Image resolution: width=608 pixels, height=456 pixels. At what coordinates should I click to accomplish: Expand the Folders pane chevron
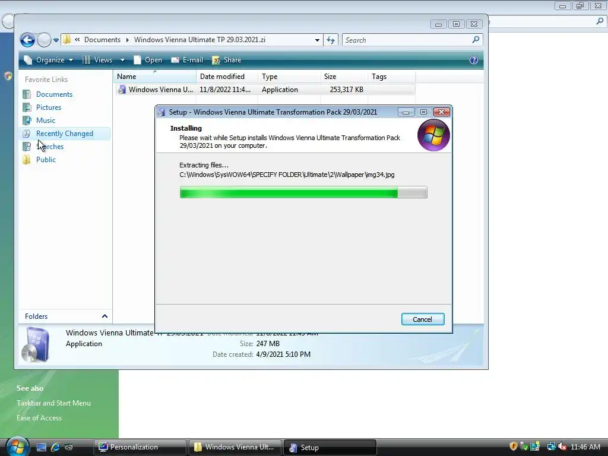coord(104,316)
